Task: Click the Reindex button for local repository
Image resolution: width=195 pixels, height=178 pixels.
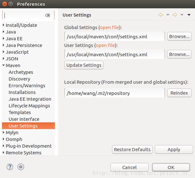Action: click(179, 93)
